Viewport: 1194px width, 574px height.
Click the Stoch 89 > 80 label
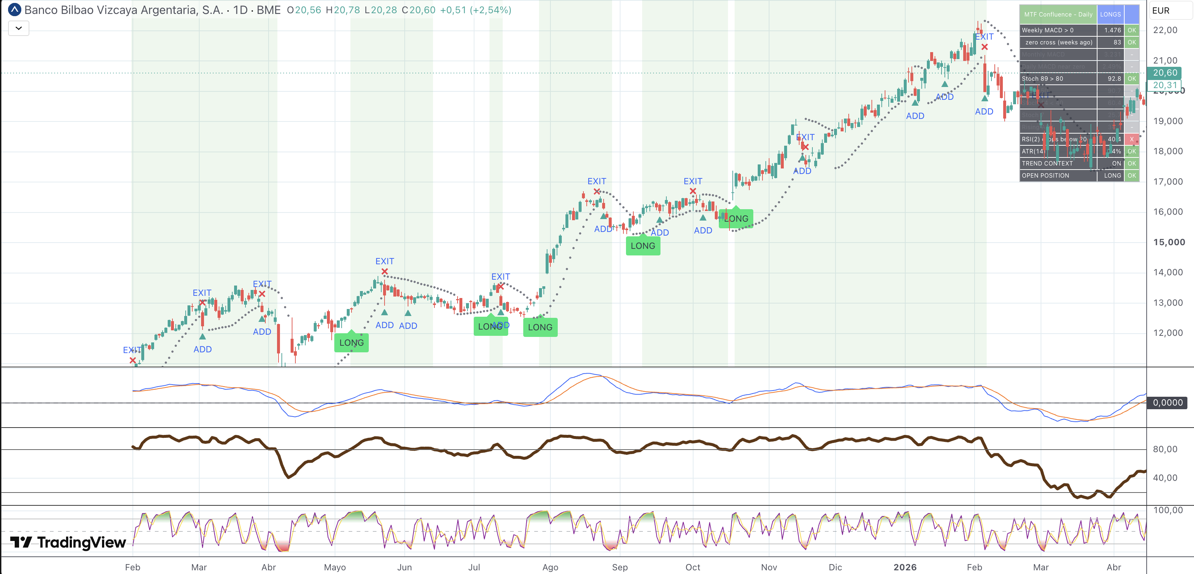pos(1042,79)
